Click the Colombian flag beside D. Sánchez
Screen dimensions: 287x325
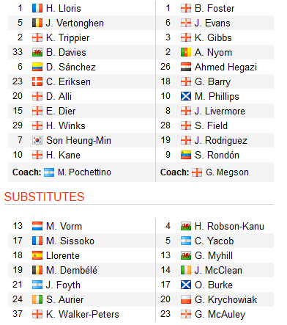coord(37,67)
